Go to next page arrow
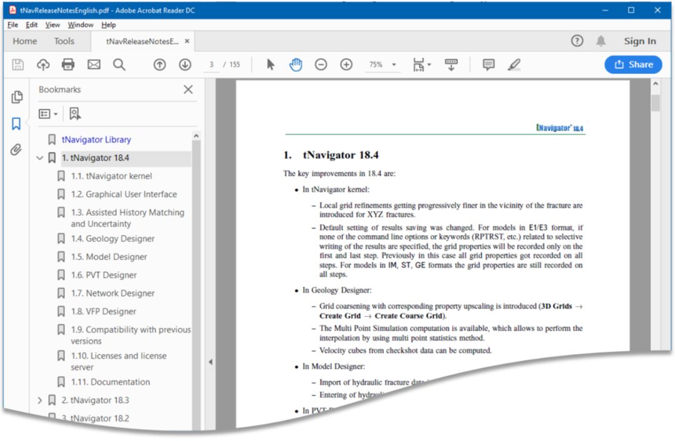 pos(185,64)
